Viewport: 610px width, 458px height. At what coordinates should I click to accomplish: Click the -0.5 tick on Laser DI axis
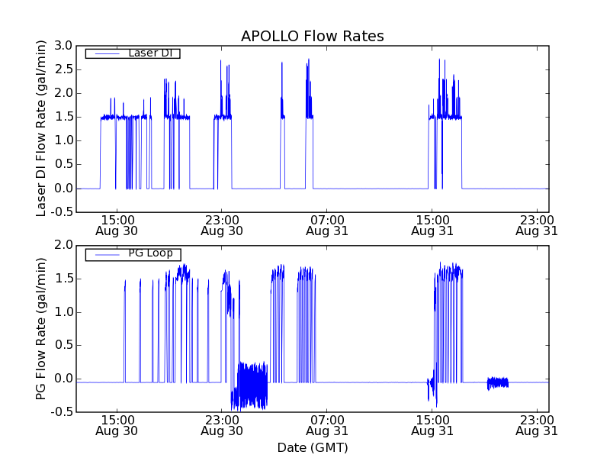[x=62, y=212]
